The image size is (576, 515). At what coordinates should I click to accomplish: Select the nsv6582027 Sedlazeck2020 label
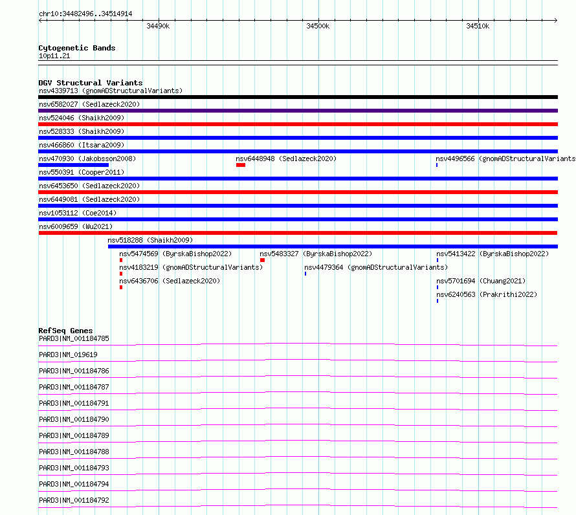point(89,104)
